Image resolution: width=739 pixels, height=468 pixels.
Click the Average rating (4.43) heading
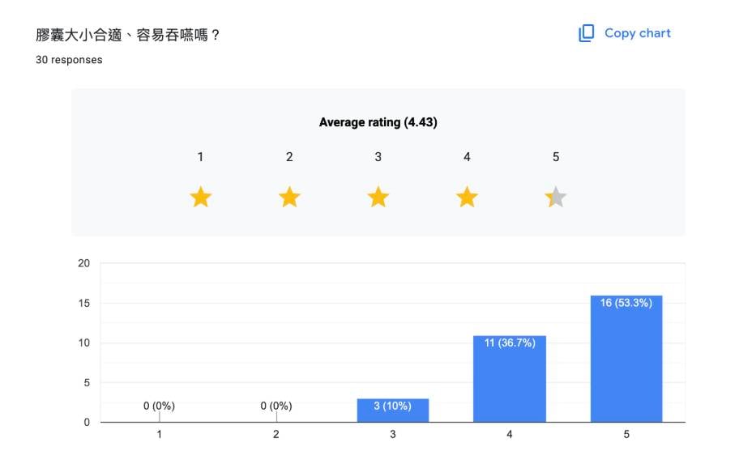[x=378, y=122]
